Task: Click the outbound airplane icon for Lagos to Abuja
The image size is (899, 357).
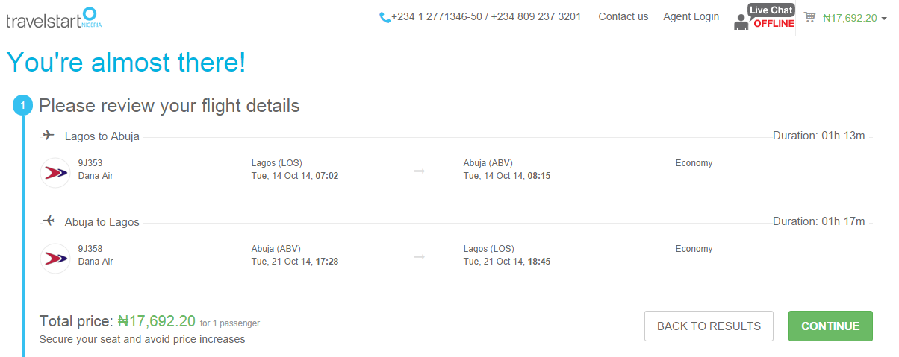Action: click(x=49, y=136)
